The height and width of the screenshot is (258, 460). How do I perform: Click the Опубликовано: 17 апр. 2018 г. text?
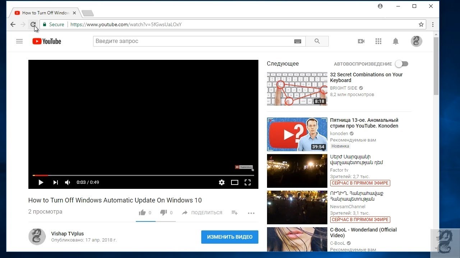click(x=84, y=240)
